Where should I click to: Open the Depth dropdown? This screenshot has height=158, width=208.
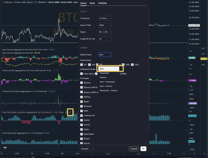tap(105, 32)
